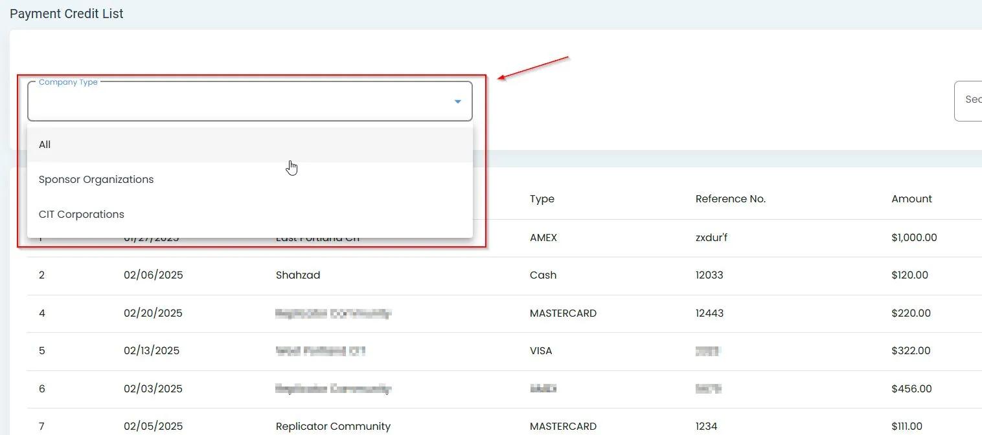This screenshot has width=982, height=435.
Task: Pick CIT Corporations company type
Action: (x=81, y=215)
